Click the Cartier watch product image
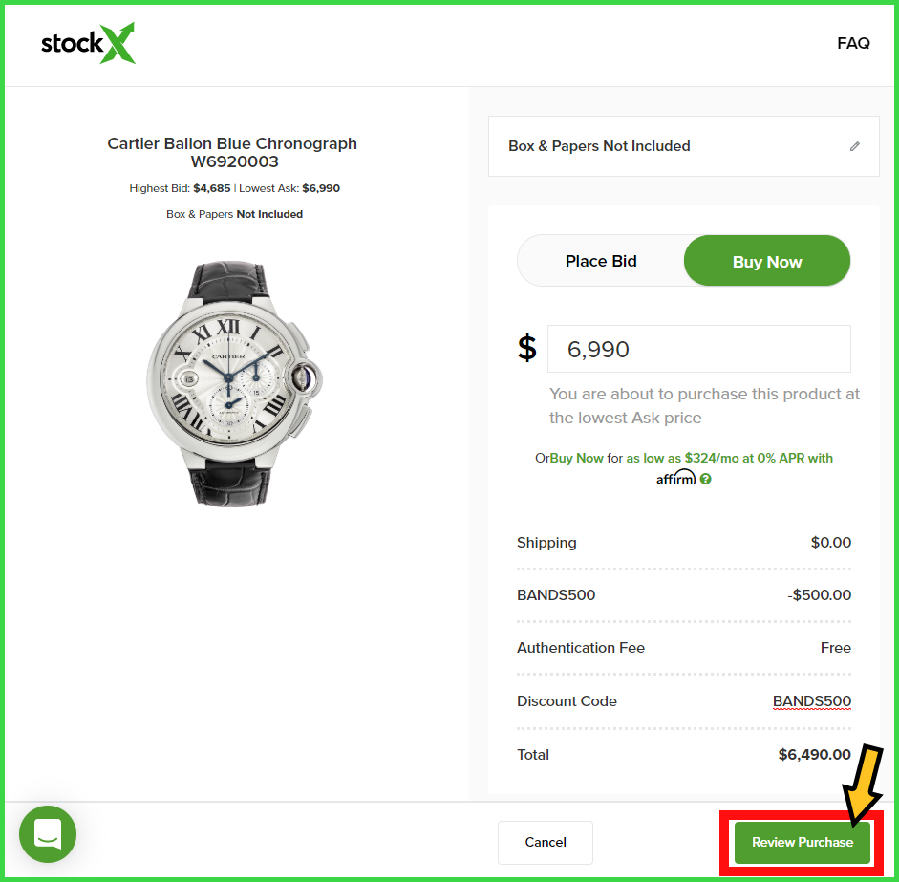The image size is (899, 882). click(x=234, y=383)
